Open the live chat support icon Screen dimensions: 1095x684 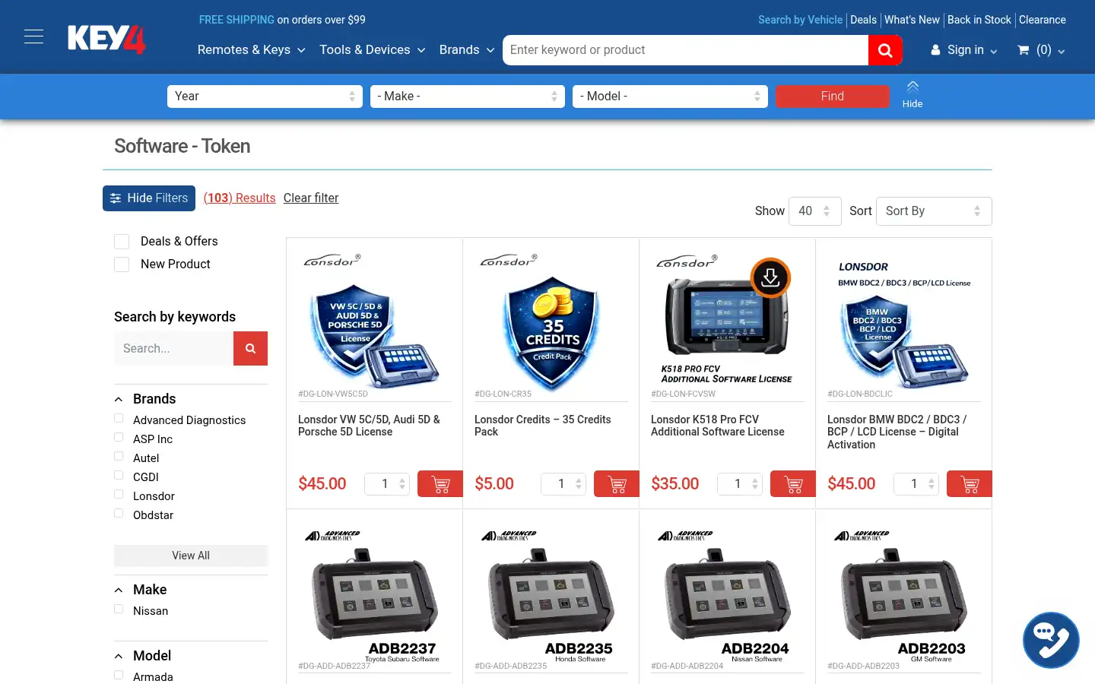[1051, 640]
